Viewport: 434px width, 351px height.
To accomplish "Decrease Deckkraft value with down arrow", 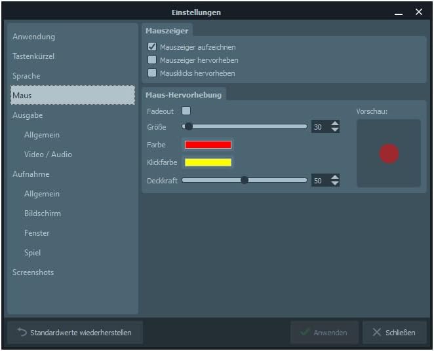I will tap(335, 183).
